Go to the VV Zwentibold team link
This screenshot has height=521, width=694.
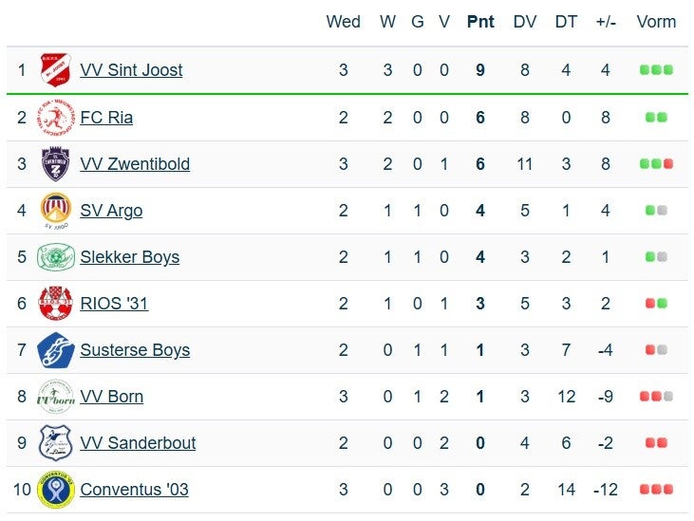click(135, 164)
